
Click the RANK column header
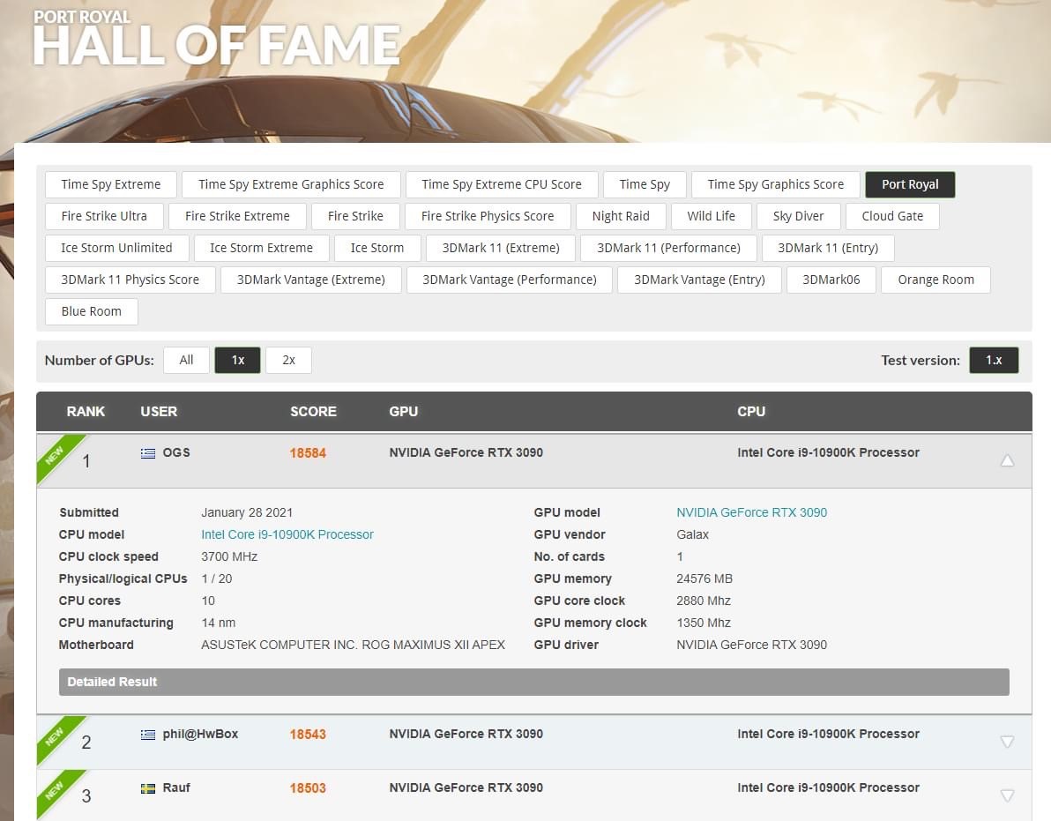(86, 412)
